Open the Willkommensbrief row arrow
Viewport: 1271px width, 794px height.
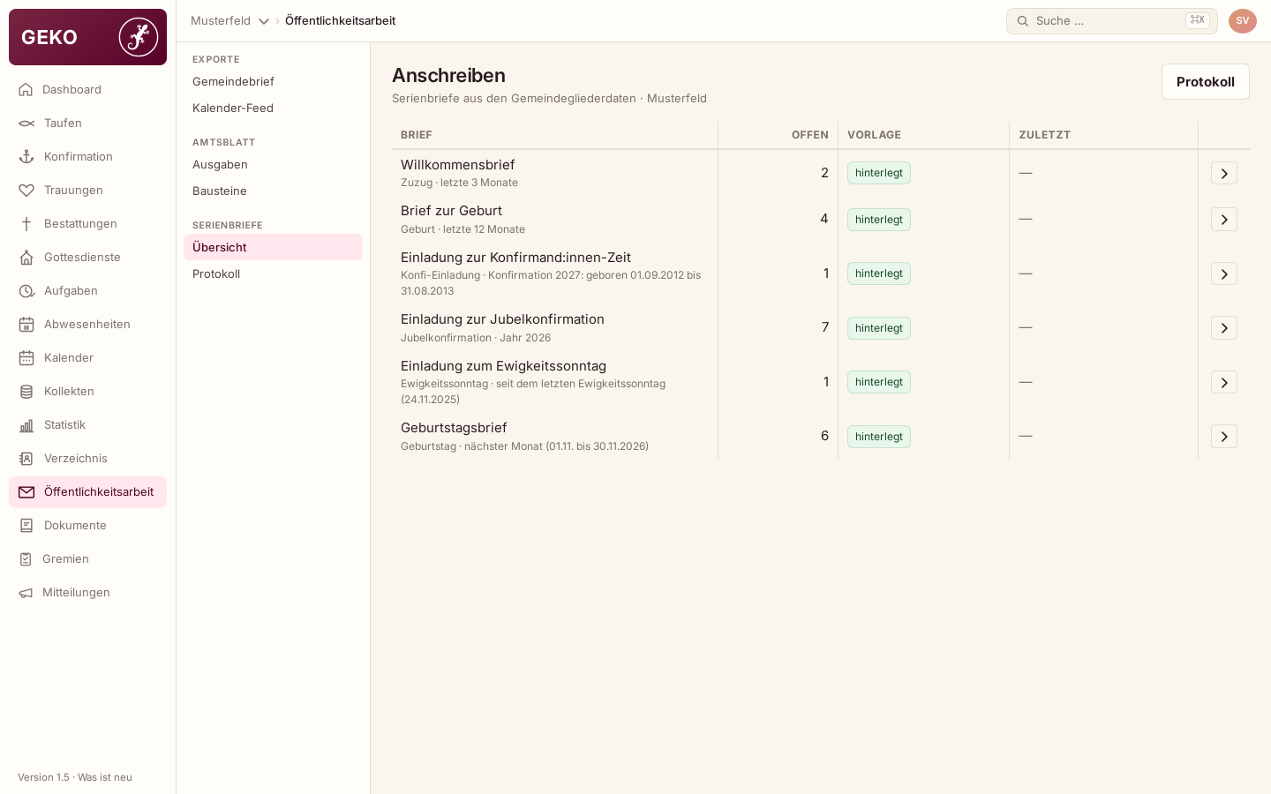point(1224,174)
